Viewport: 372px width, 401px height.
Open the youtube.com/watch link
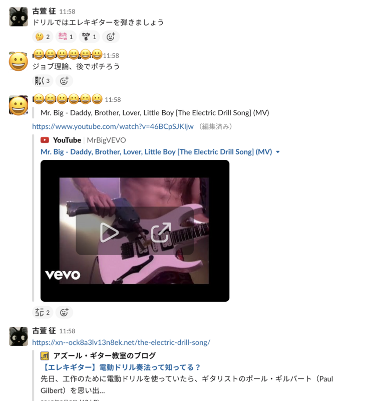point(113,126)
